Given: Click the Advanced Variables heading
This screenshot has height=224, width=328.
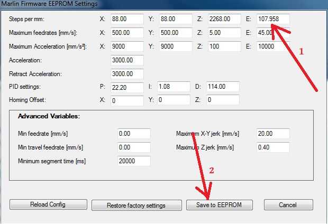Looking at the screenshot, I should coord(49,116).
